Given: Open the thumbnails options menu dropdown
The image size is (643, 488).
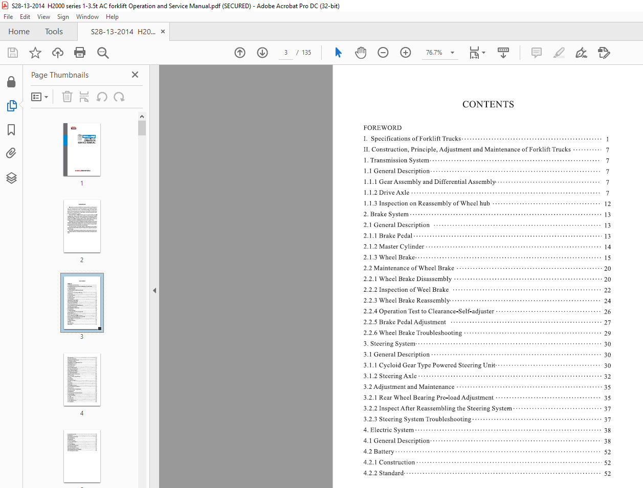Looking at the screenshot, I should pyautogui.click(x=39, y=97).
